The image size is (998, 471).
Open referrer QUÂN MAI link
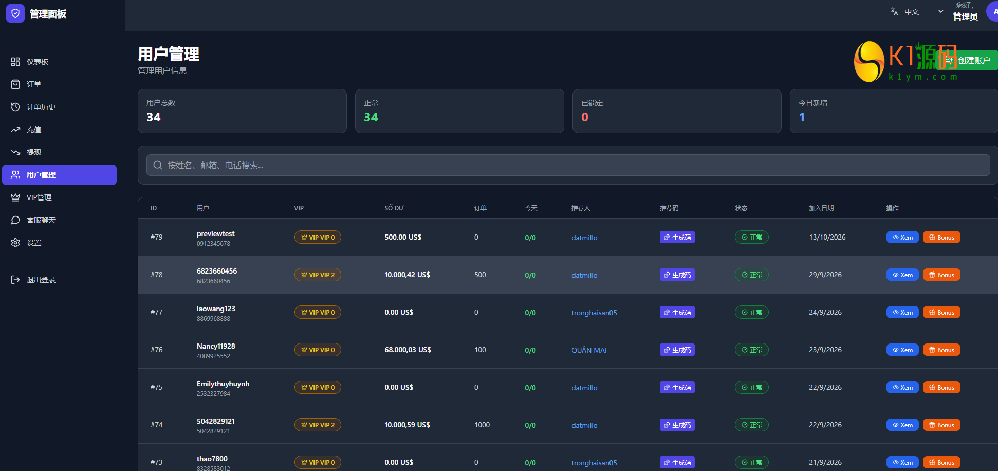tap(589, 350)
